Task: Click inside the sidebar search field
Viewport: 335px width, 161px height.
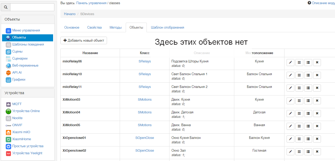Action: click(32, 7)
